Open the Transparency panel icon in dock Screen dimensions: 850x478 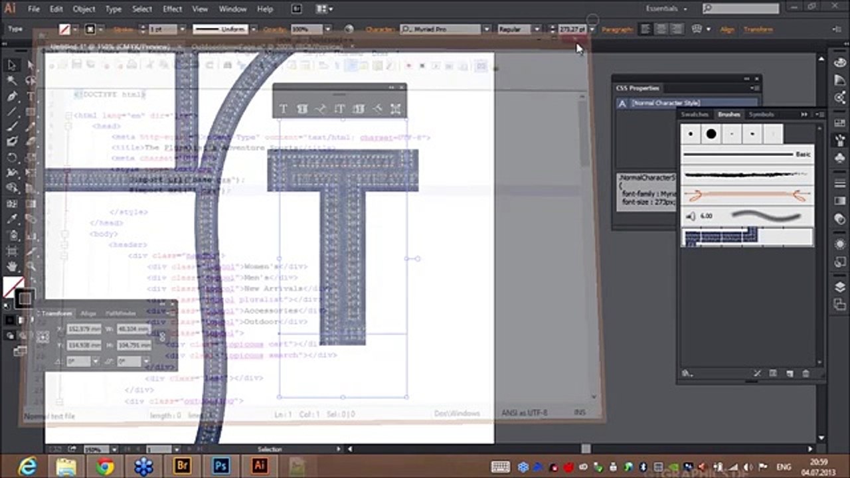(x=840, y=218)
